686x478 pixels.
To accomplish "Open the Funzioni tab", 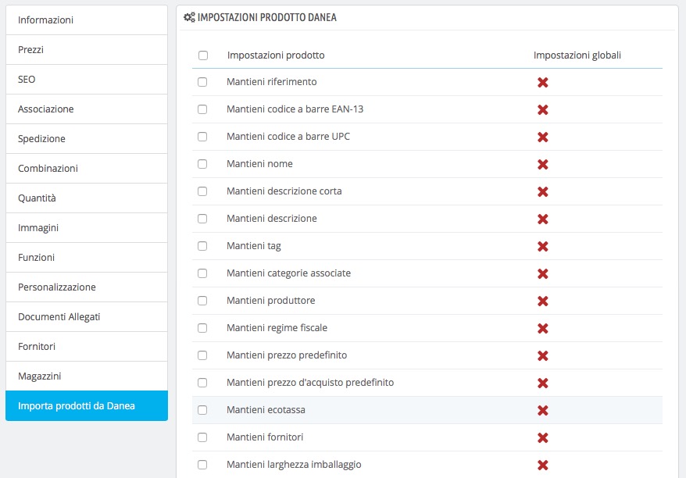I will 87,258.
